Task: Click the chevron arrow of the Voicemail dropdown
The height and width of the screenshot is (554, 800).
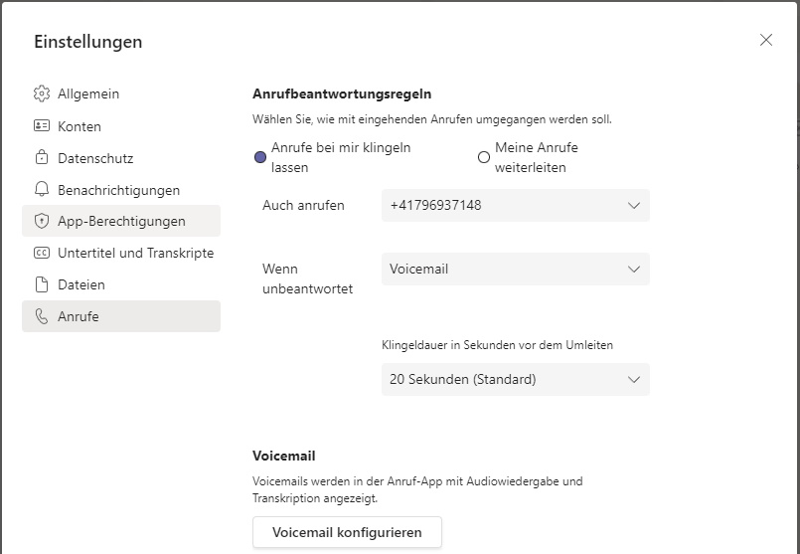Action: coord(634,270)
